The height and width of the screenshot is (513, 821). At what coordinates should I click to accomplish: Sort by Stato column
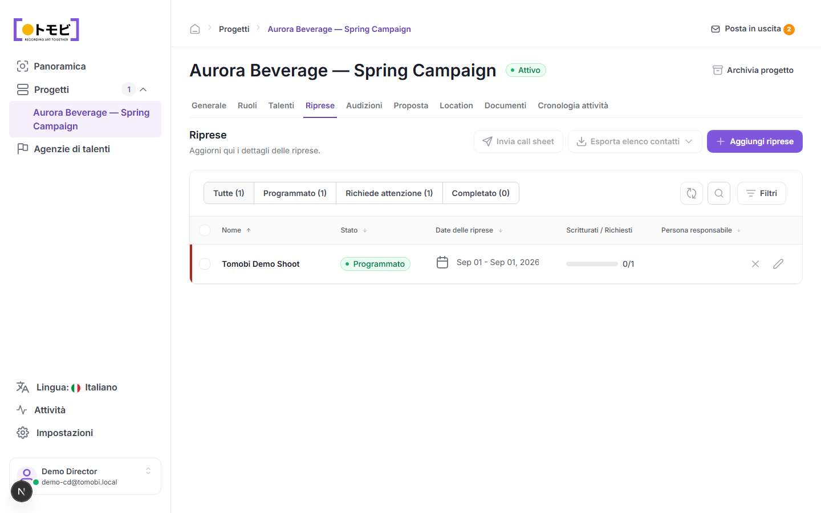pos(353,230)
